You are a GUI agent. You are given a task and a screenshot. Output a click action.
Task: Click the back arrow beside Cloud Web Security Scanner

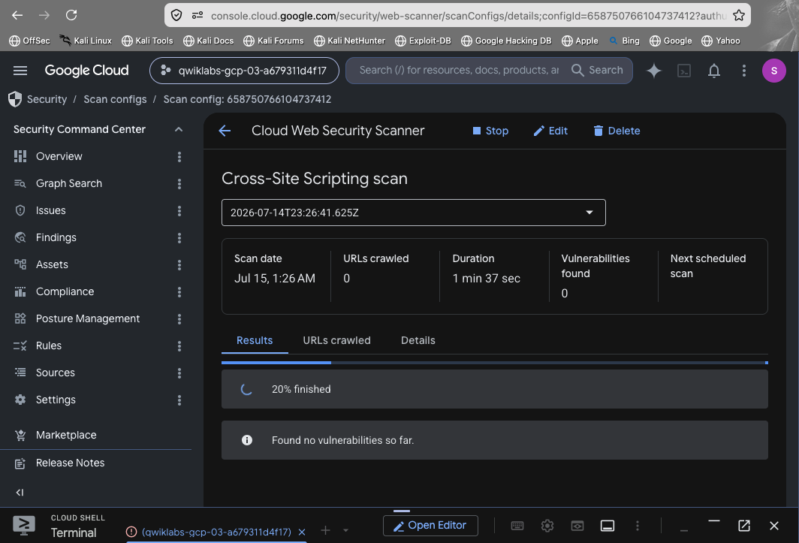tap(225, 131)
